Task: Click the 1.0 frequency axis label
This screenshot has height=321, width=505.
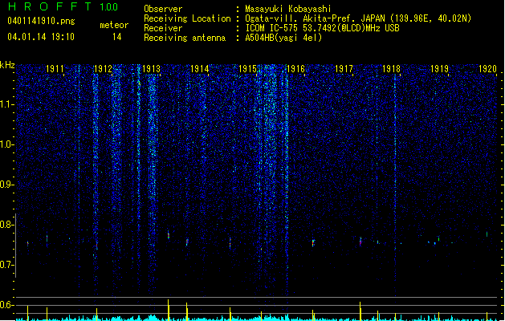Action: (x=6, y=144)
